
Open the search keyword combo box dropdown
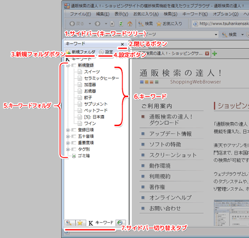[216, 35]
